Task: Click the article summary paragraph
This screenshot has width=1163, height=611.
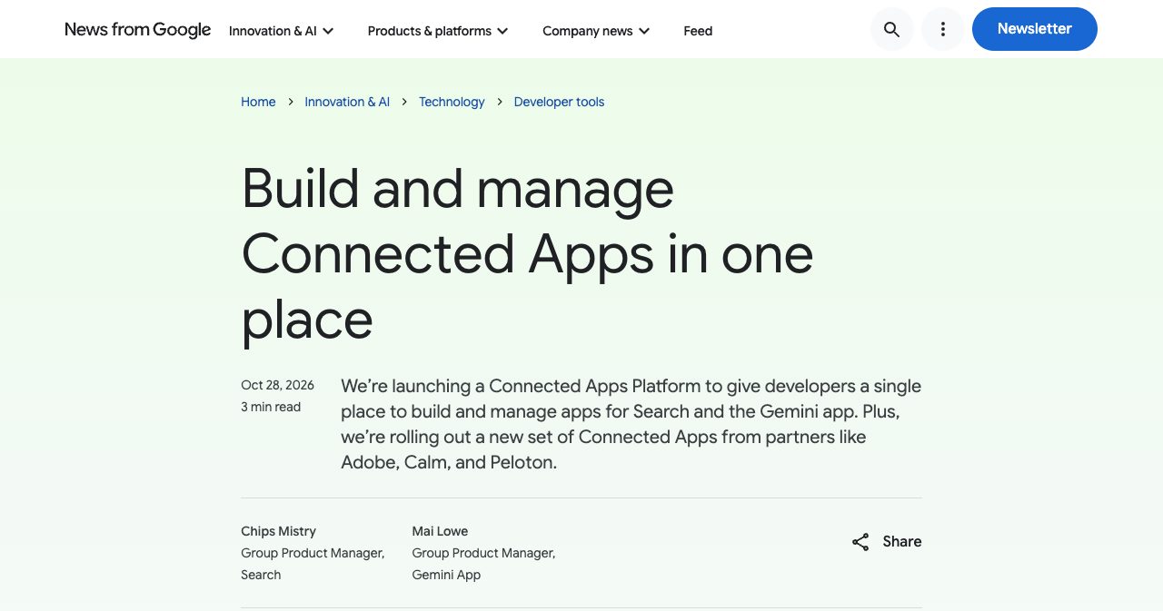Action: [631, 424]
